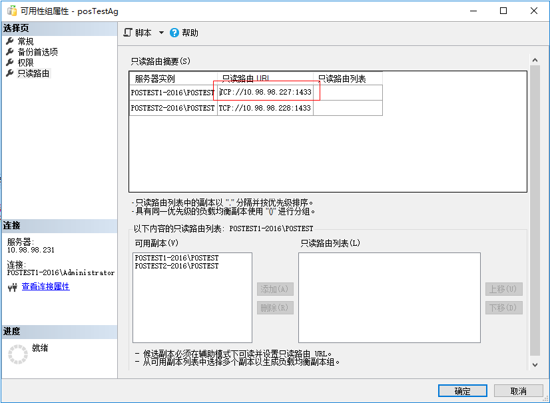Open the 脚本 dropdown arrow
The height and width of the screenshot is (403, 550).
tap(161, 33)
